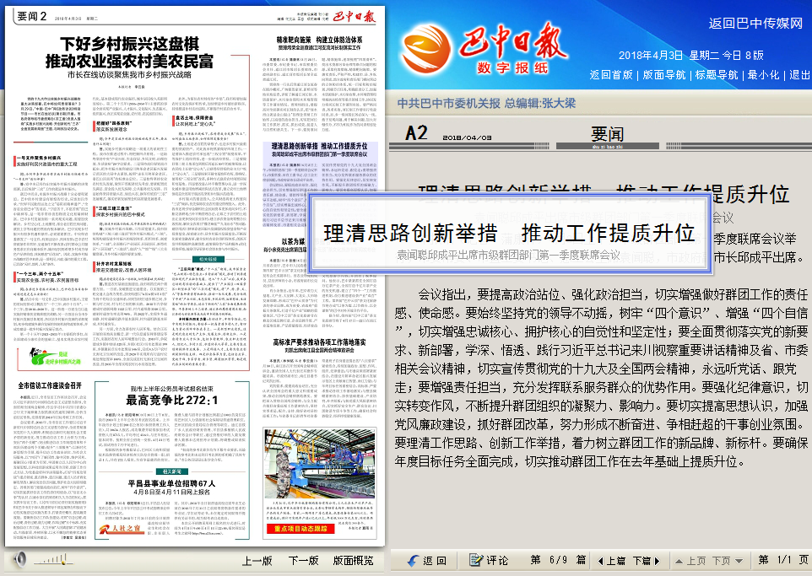The width and height of the screenshot is (812, 576).
Task: Click the up triangle beside 上页
Action: click(679, 561)
